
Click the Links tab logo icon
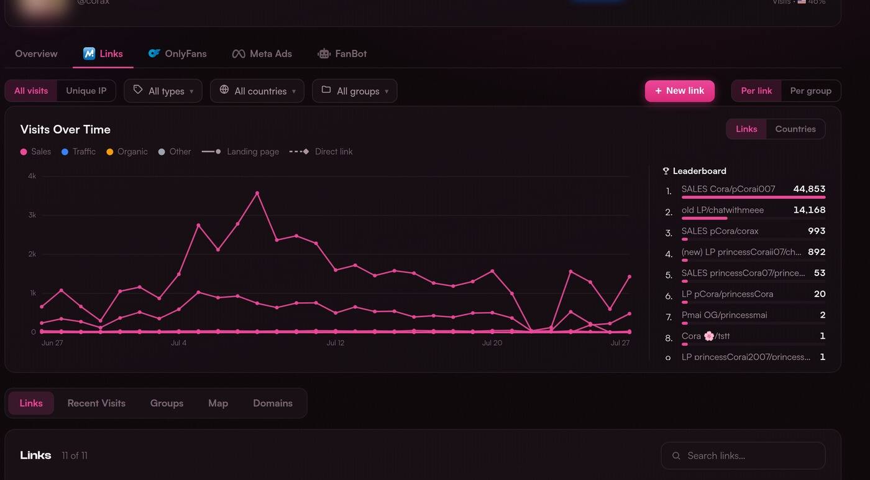(x=89, y=53)
